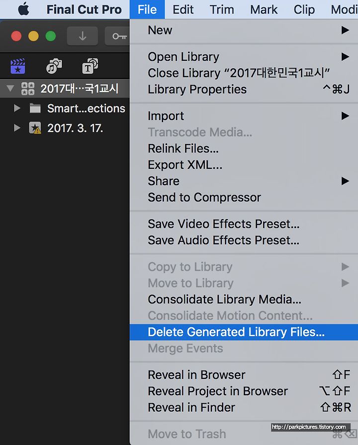Open the Share submenu
This screenshot has width=358, height=445.
[244, 181]
